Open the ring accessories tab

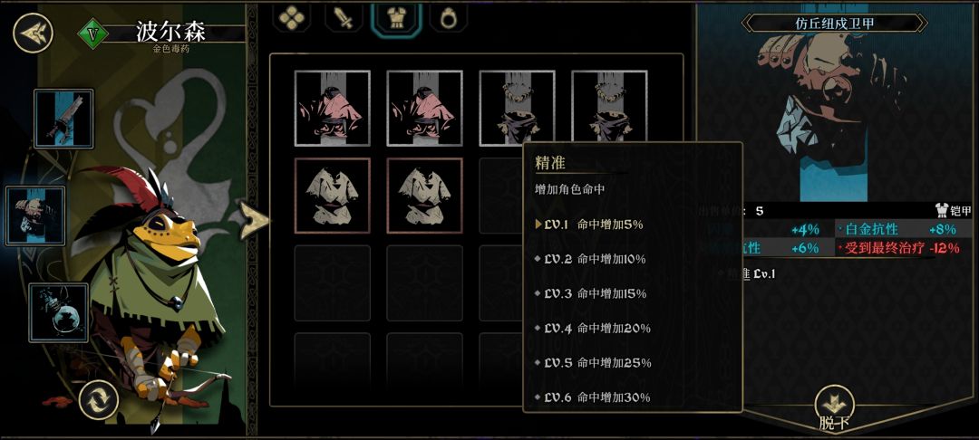448,18
